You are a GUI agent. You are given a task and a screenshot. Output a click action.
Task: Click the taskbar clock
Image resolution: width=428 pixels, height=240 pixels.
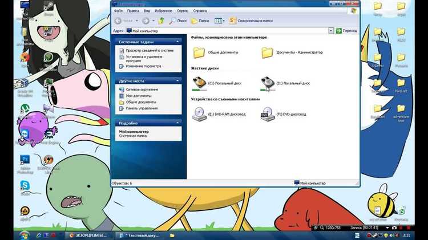pyautogui.click(x=406, y=235)
